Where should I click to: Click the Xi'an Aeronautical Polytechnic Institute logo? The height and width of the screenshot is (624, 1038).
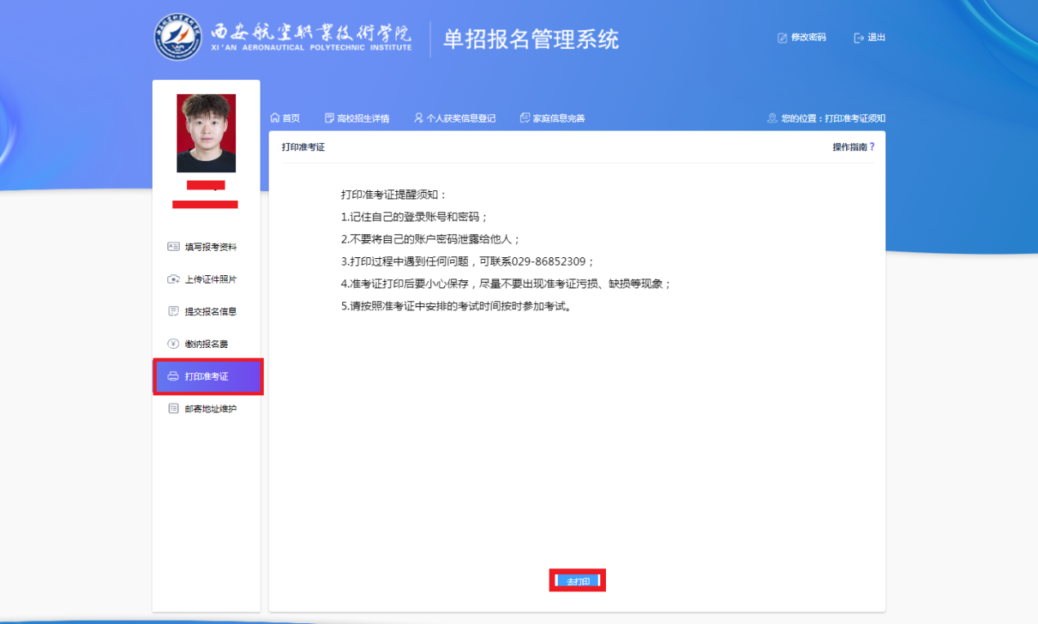pos(178,38)
